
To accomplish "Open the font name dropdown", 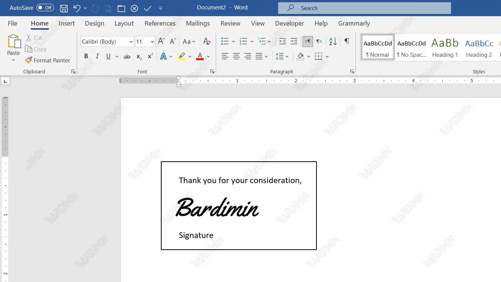I will (x=131, y=42).
